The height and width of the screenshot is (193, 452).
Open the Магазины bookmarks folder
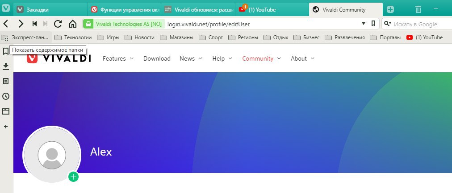pos(176,37)
